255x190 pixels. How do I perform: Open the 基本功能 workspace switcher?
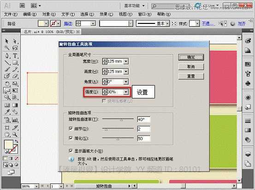tap(134, 6)
